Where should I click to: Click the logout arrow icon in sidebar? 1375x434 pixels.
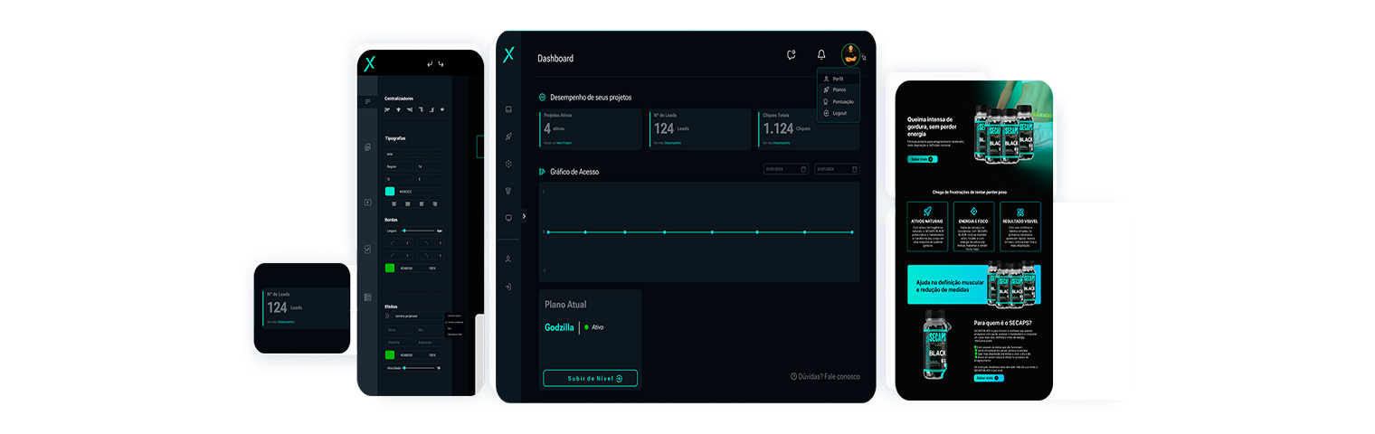509,287
